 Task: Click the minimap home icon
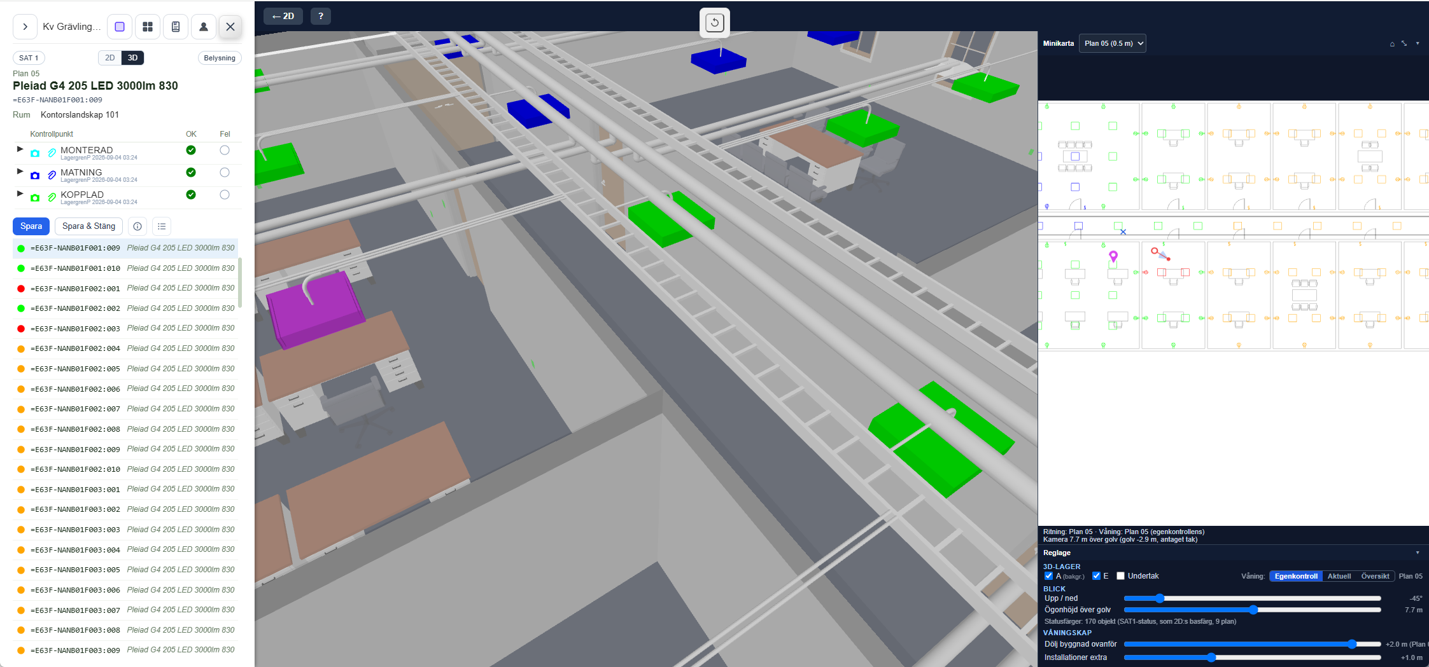coord(1392,44)
